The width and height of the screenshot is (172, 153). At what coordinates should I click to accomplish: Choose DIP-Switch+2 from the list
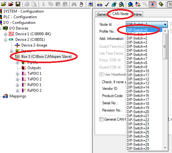coord(144,38)
